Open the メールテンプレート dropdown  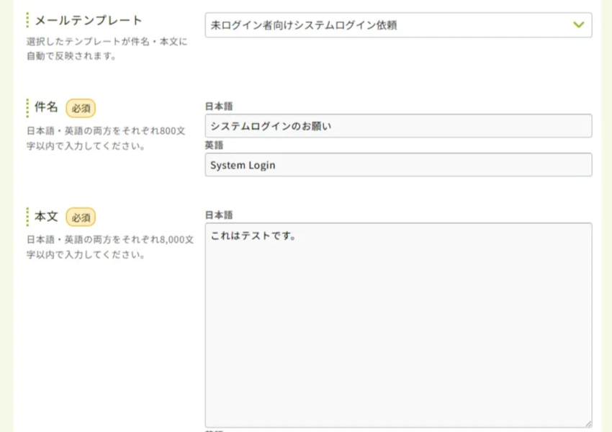point(389,25)
